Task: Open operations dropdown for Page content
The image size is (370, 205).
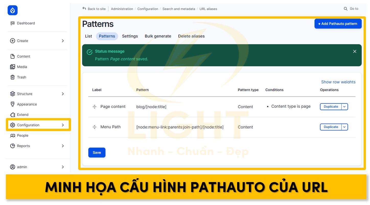Action: 345,107
